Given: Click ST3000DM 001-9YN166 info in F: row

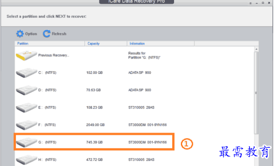Looking at the screenshot, I should pos(147,125).
